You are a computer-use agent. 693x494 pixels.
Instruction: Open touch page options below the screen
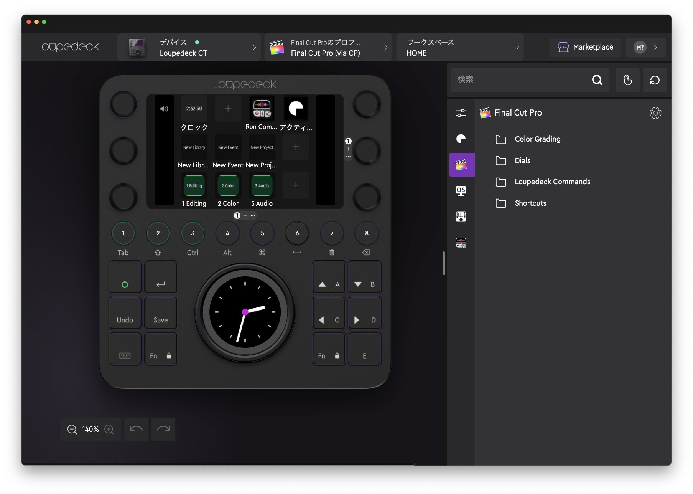(253, 215)
